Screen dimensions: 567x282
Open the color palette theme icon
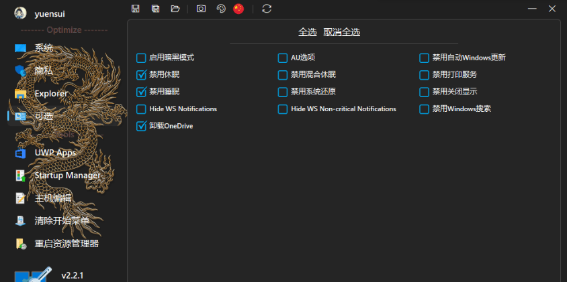coord(221,9)
